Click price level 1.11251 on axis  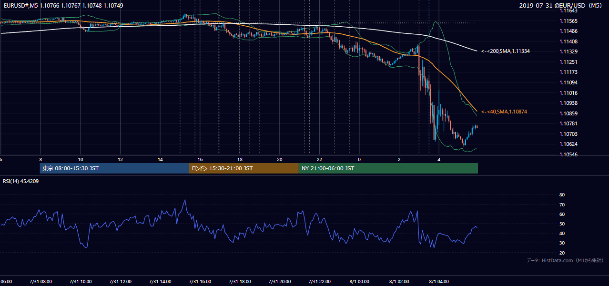pos(568,62)
